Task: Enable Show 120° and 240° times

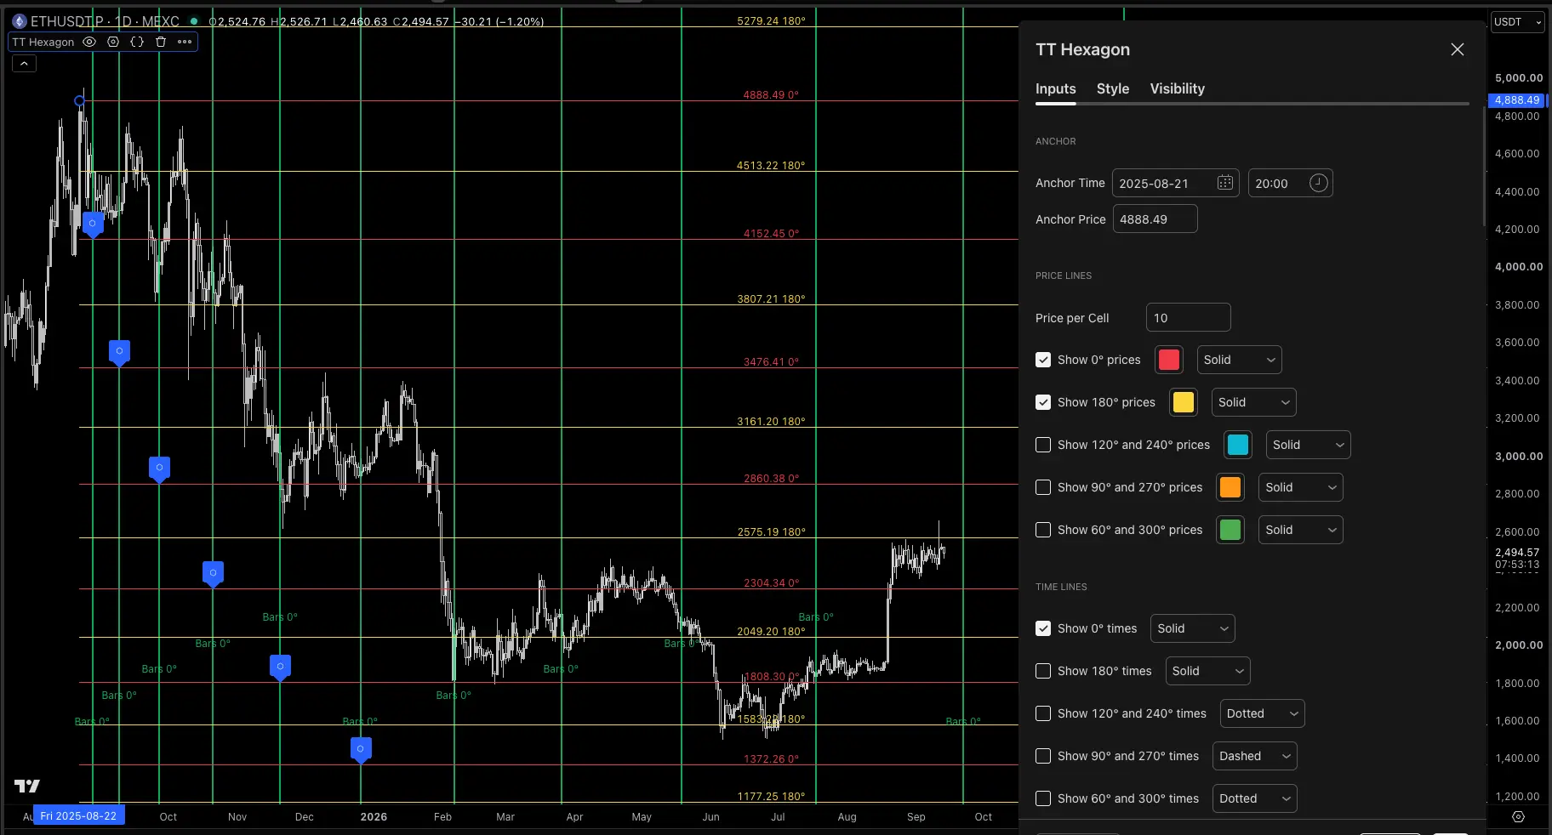Action: coord(1043,713)
